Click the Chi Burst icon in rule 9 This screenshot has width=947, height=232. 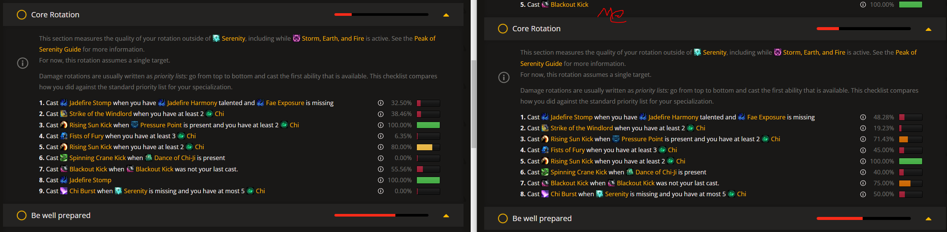tap(63, 191)
